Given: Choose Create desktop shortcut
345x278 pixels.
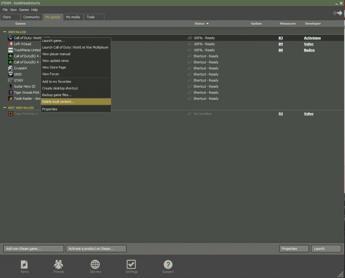Looking at the screenshot, I should [x=76, y=88].
